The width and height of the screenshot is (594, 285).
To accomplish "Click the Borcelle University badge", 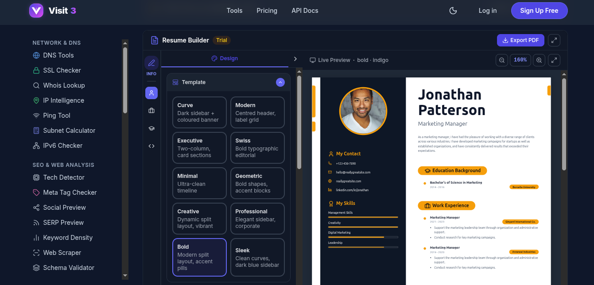I will click(x=524, y=187).
